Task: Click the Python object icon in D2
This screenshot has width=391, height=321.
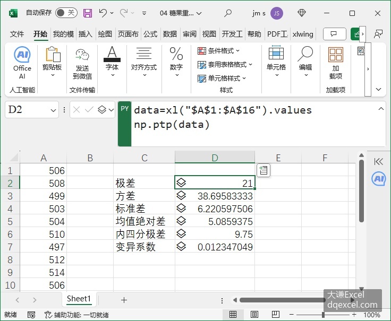Action: 181,183
